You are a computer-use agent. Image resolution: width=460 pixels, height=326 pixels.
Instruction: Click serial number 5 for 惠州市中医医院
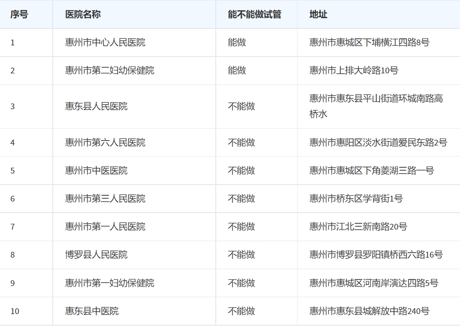(13, 171)
